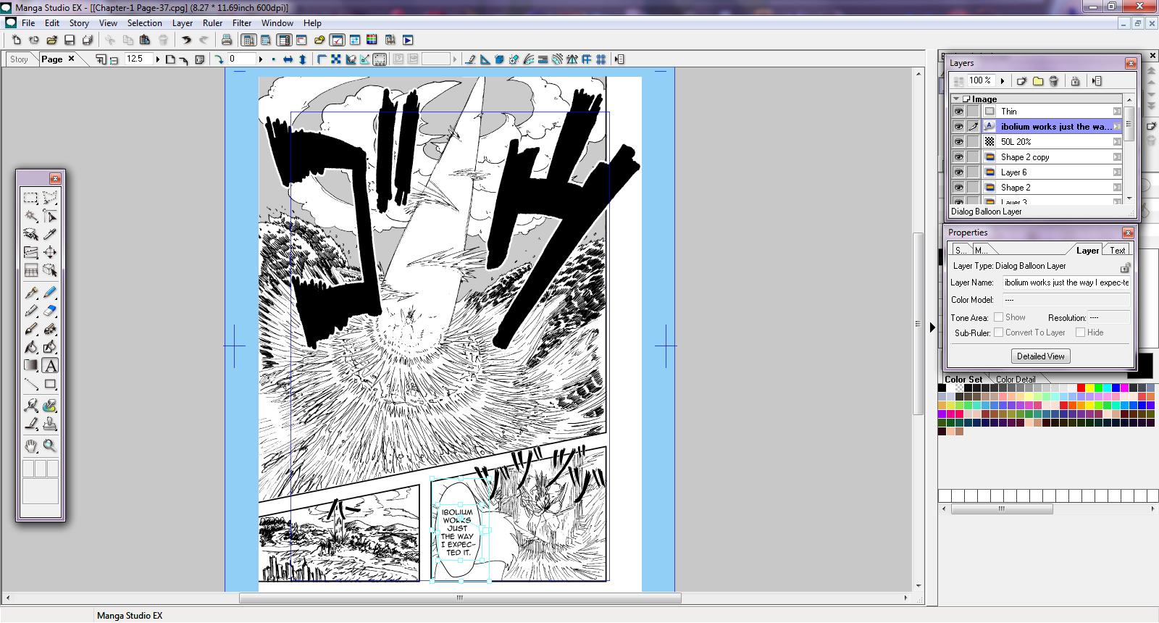Switch to the Text tab in Properties
The width and height of the screenshot is (1159, 623).
(x=1117, y=251)
